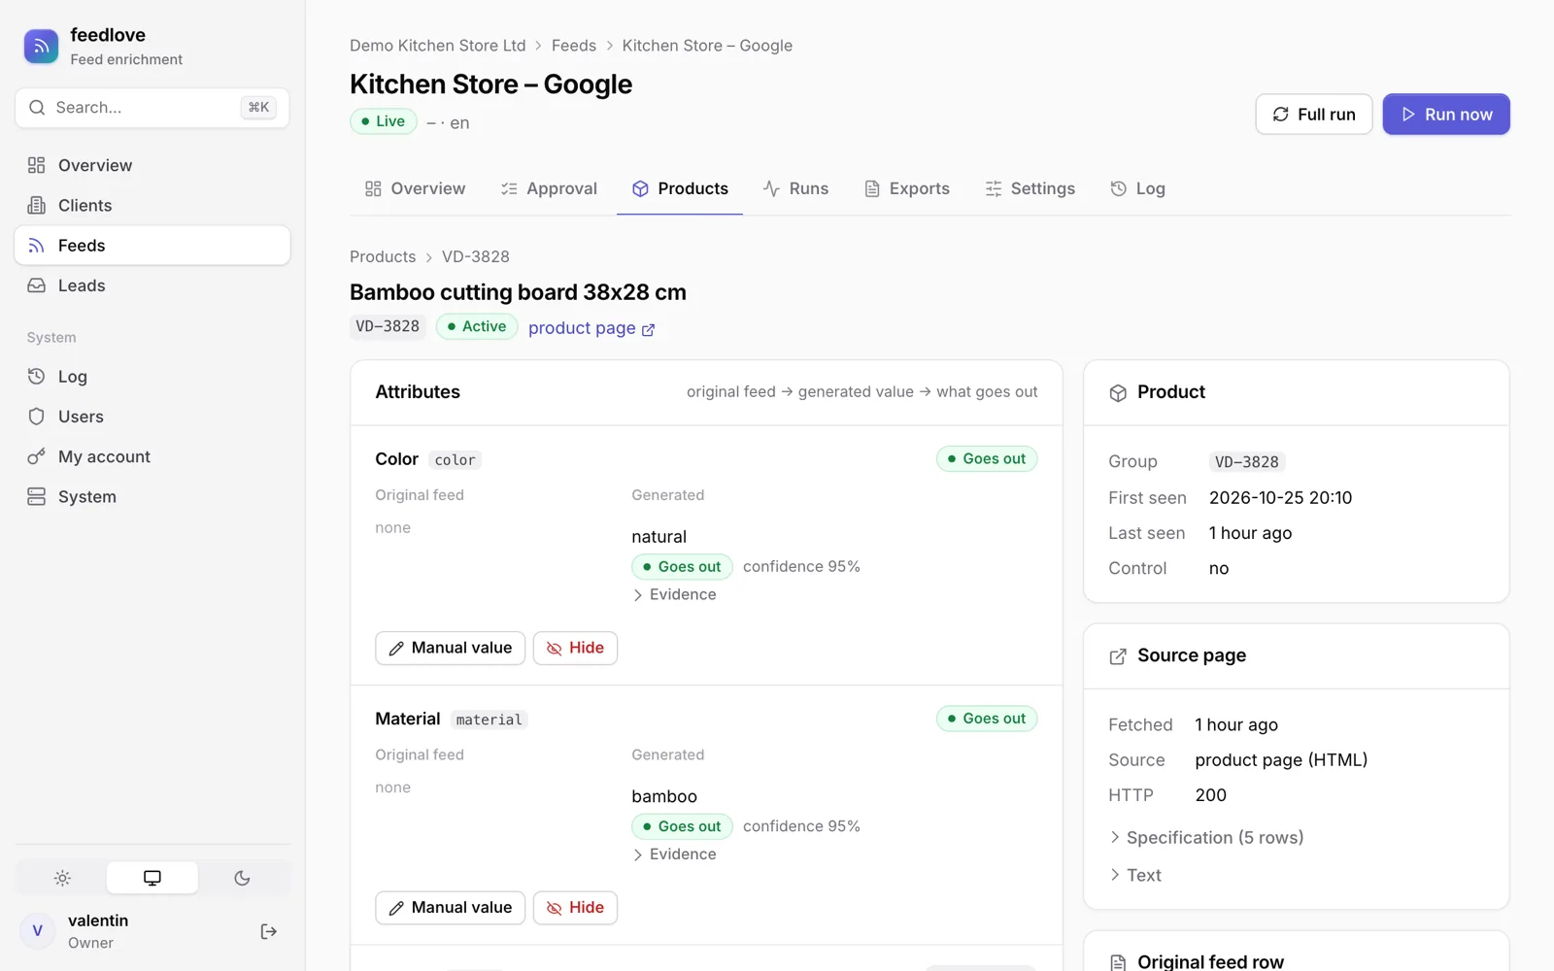Open Overview in the left sidebar

152,165
